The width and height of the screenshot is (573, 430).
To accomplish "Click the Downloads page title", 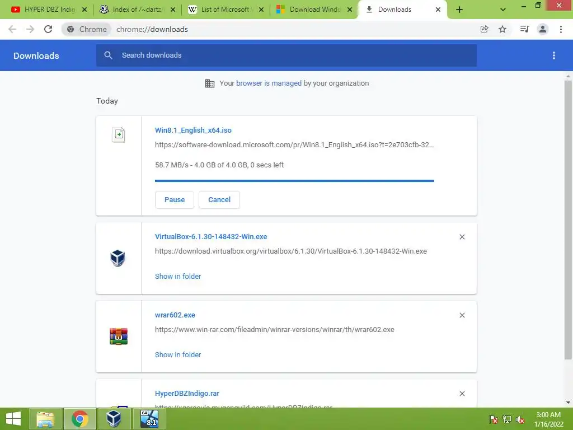I will click(x=36, y=55).
